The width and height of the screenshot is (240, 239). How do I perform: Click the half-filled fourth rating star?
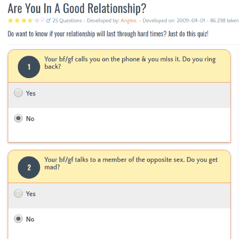pos(31,21)
